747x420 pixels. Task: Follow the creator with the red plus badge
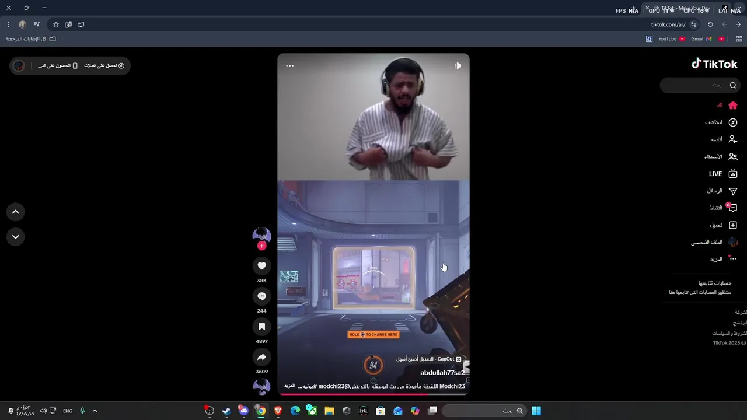click(x=261, y=246)
